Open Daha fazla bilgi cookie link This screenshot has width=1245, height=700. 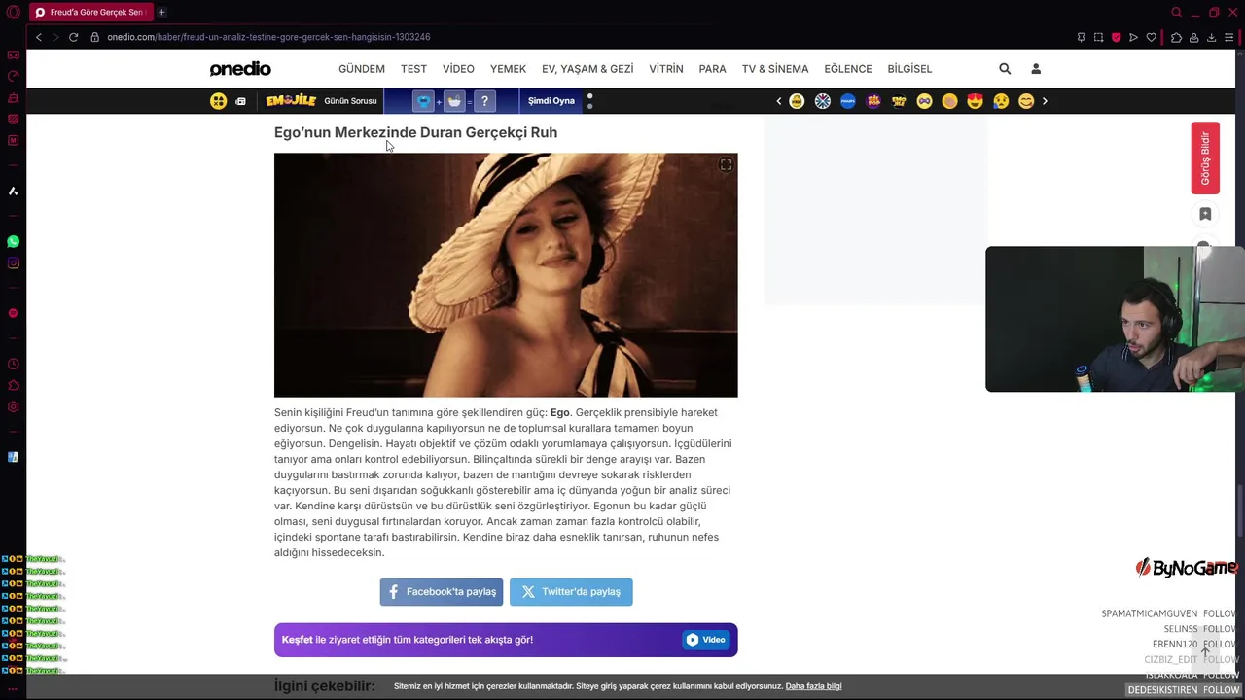pos(813,686)
